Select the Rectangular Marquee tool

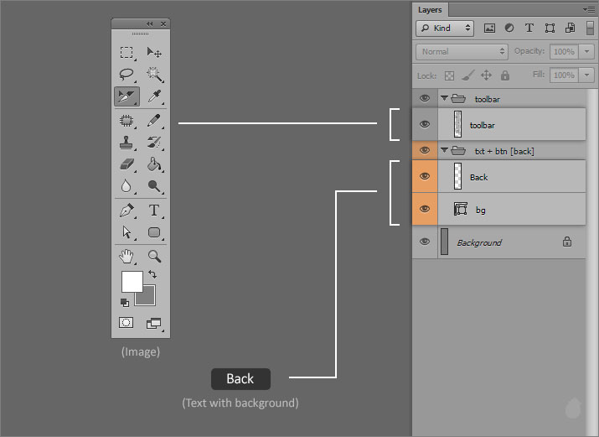[x=127, y=52]
